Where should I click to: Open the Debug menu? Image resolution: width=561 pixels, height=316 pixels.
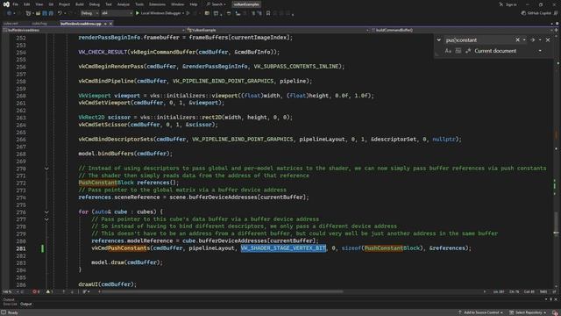(x=95, y=4)
